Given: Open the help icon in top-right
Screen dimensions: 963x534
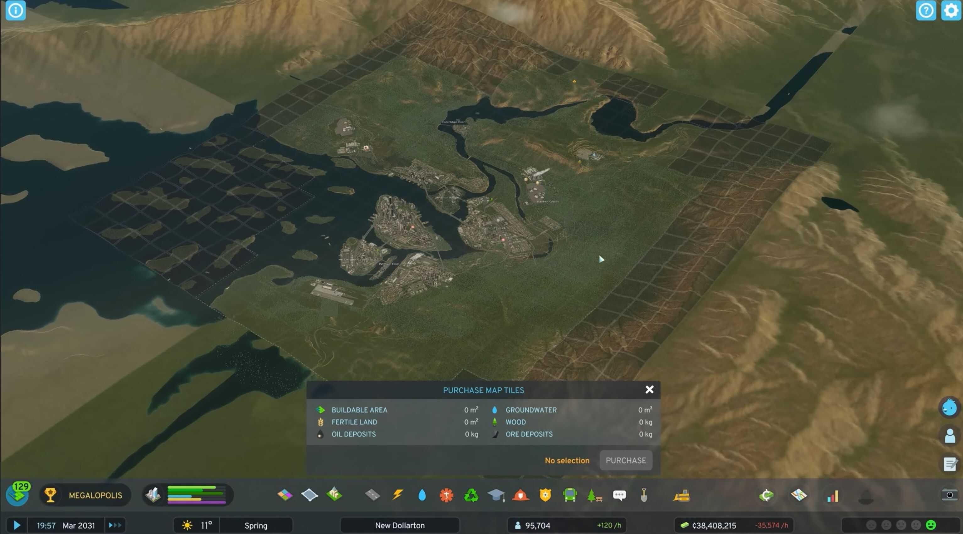Looking at the screenshot, I should pos(926,10).
